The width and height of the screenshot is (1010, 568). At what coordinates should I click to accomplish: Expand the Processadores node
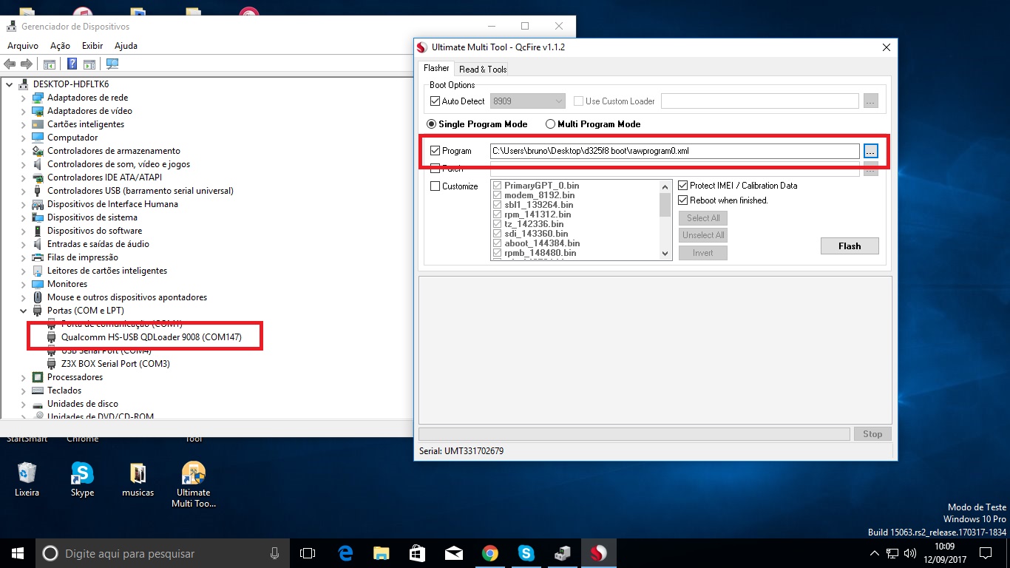click(24, 377)
